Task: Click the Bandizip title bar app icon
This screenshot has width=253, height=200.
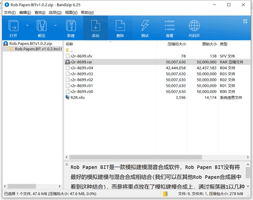Action: (7, 5)
